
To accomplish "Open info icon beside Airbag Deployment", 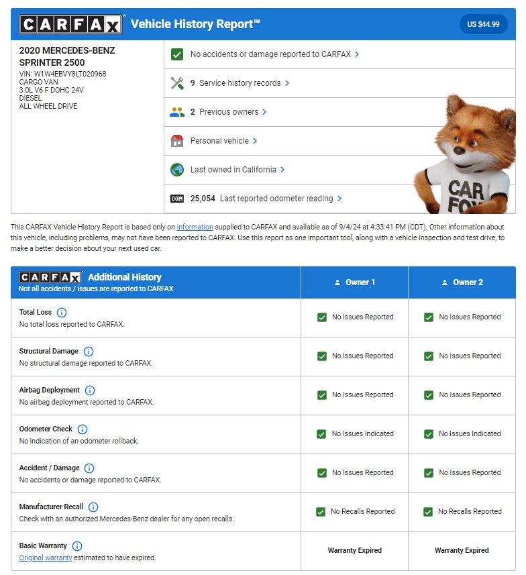I will tap(90, 390).
